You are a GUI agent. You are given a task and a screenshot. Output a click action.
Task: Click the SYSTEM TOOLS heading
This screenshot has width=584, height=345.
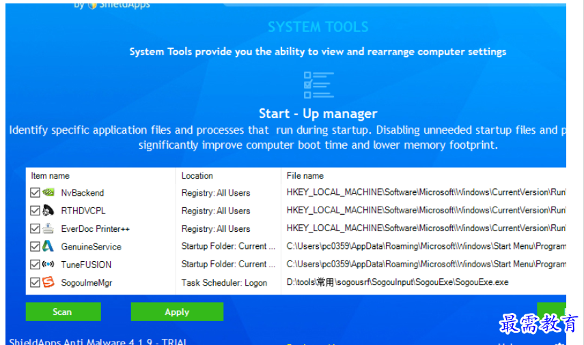[318, 27]
